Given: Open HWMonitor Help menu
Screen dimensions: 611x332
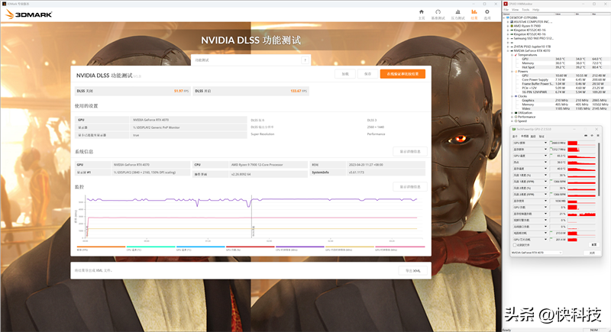Looking at the screenshot, I should (536, 10).
